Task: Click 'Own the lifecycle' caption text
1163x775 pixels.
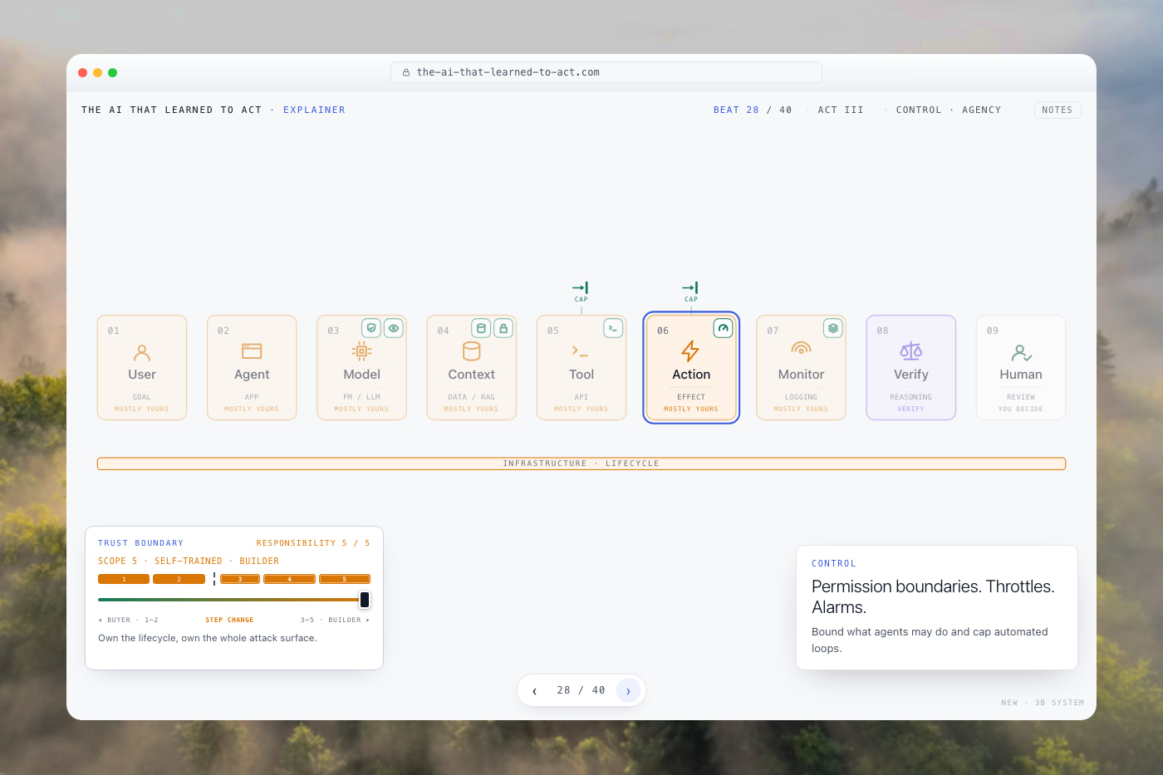Action: coord(208,638)
